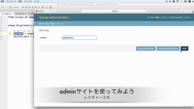This screenshot has height=109, width=194.
Task: Open the 開発 menu
Action: click(20, 1)
